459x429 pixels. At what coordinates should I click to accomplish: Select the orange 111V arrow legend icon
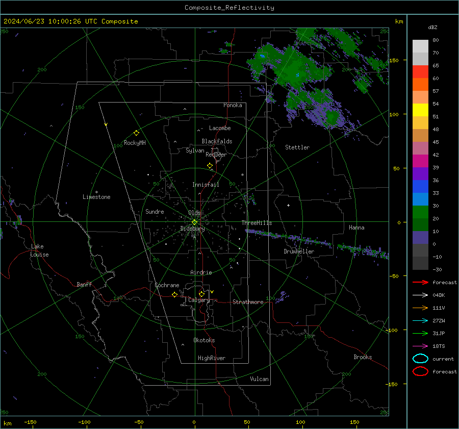pos(420,308)
